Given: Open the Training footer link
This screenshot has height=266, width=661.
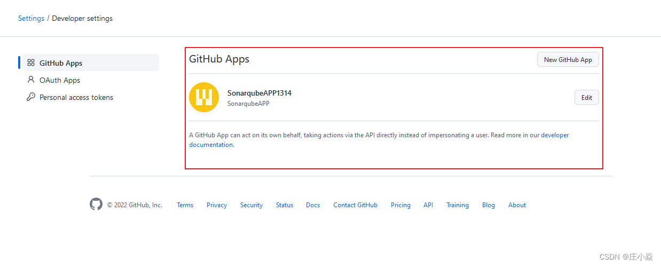Looking at the screenshot, I should [458, 205].
